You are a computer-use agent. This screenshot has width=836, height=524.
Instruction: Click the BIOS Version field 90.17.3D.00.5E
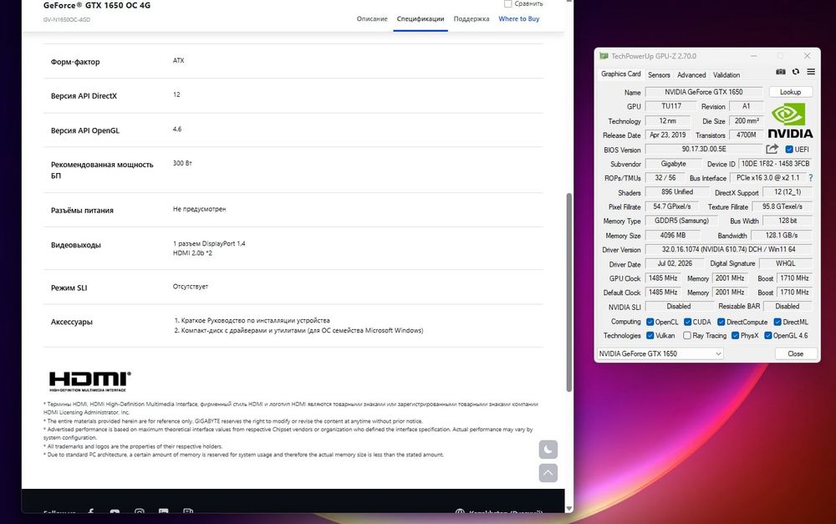pyautogui.click(x=704, y=150)
